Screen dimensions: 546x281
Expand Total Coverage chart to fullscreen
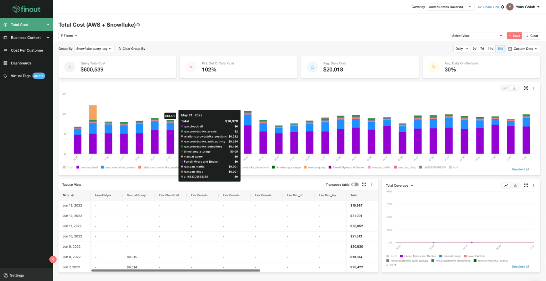pyautogui.click(x=526, y=185)
